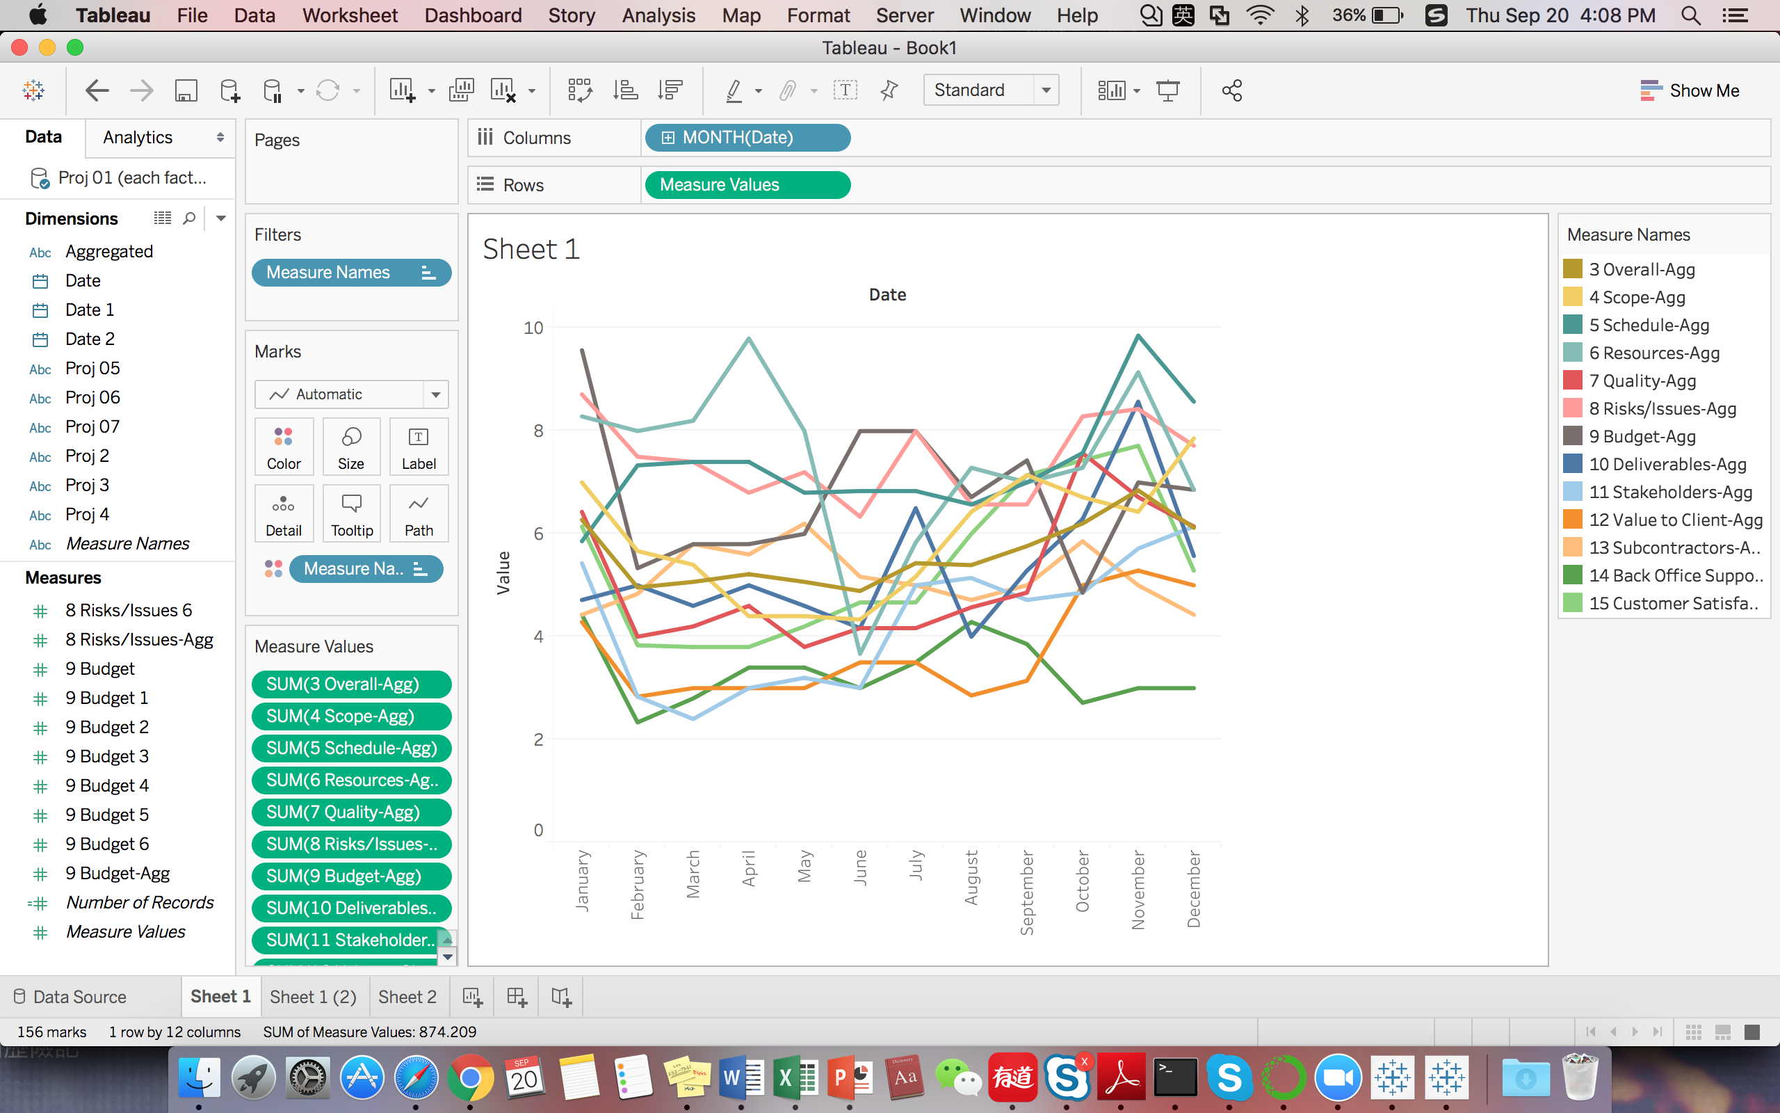
Task: Open Presentation Mode from the toolbar
Action: pyautogui.click(x=1167, y=90)
